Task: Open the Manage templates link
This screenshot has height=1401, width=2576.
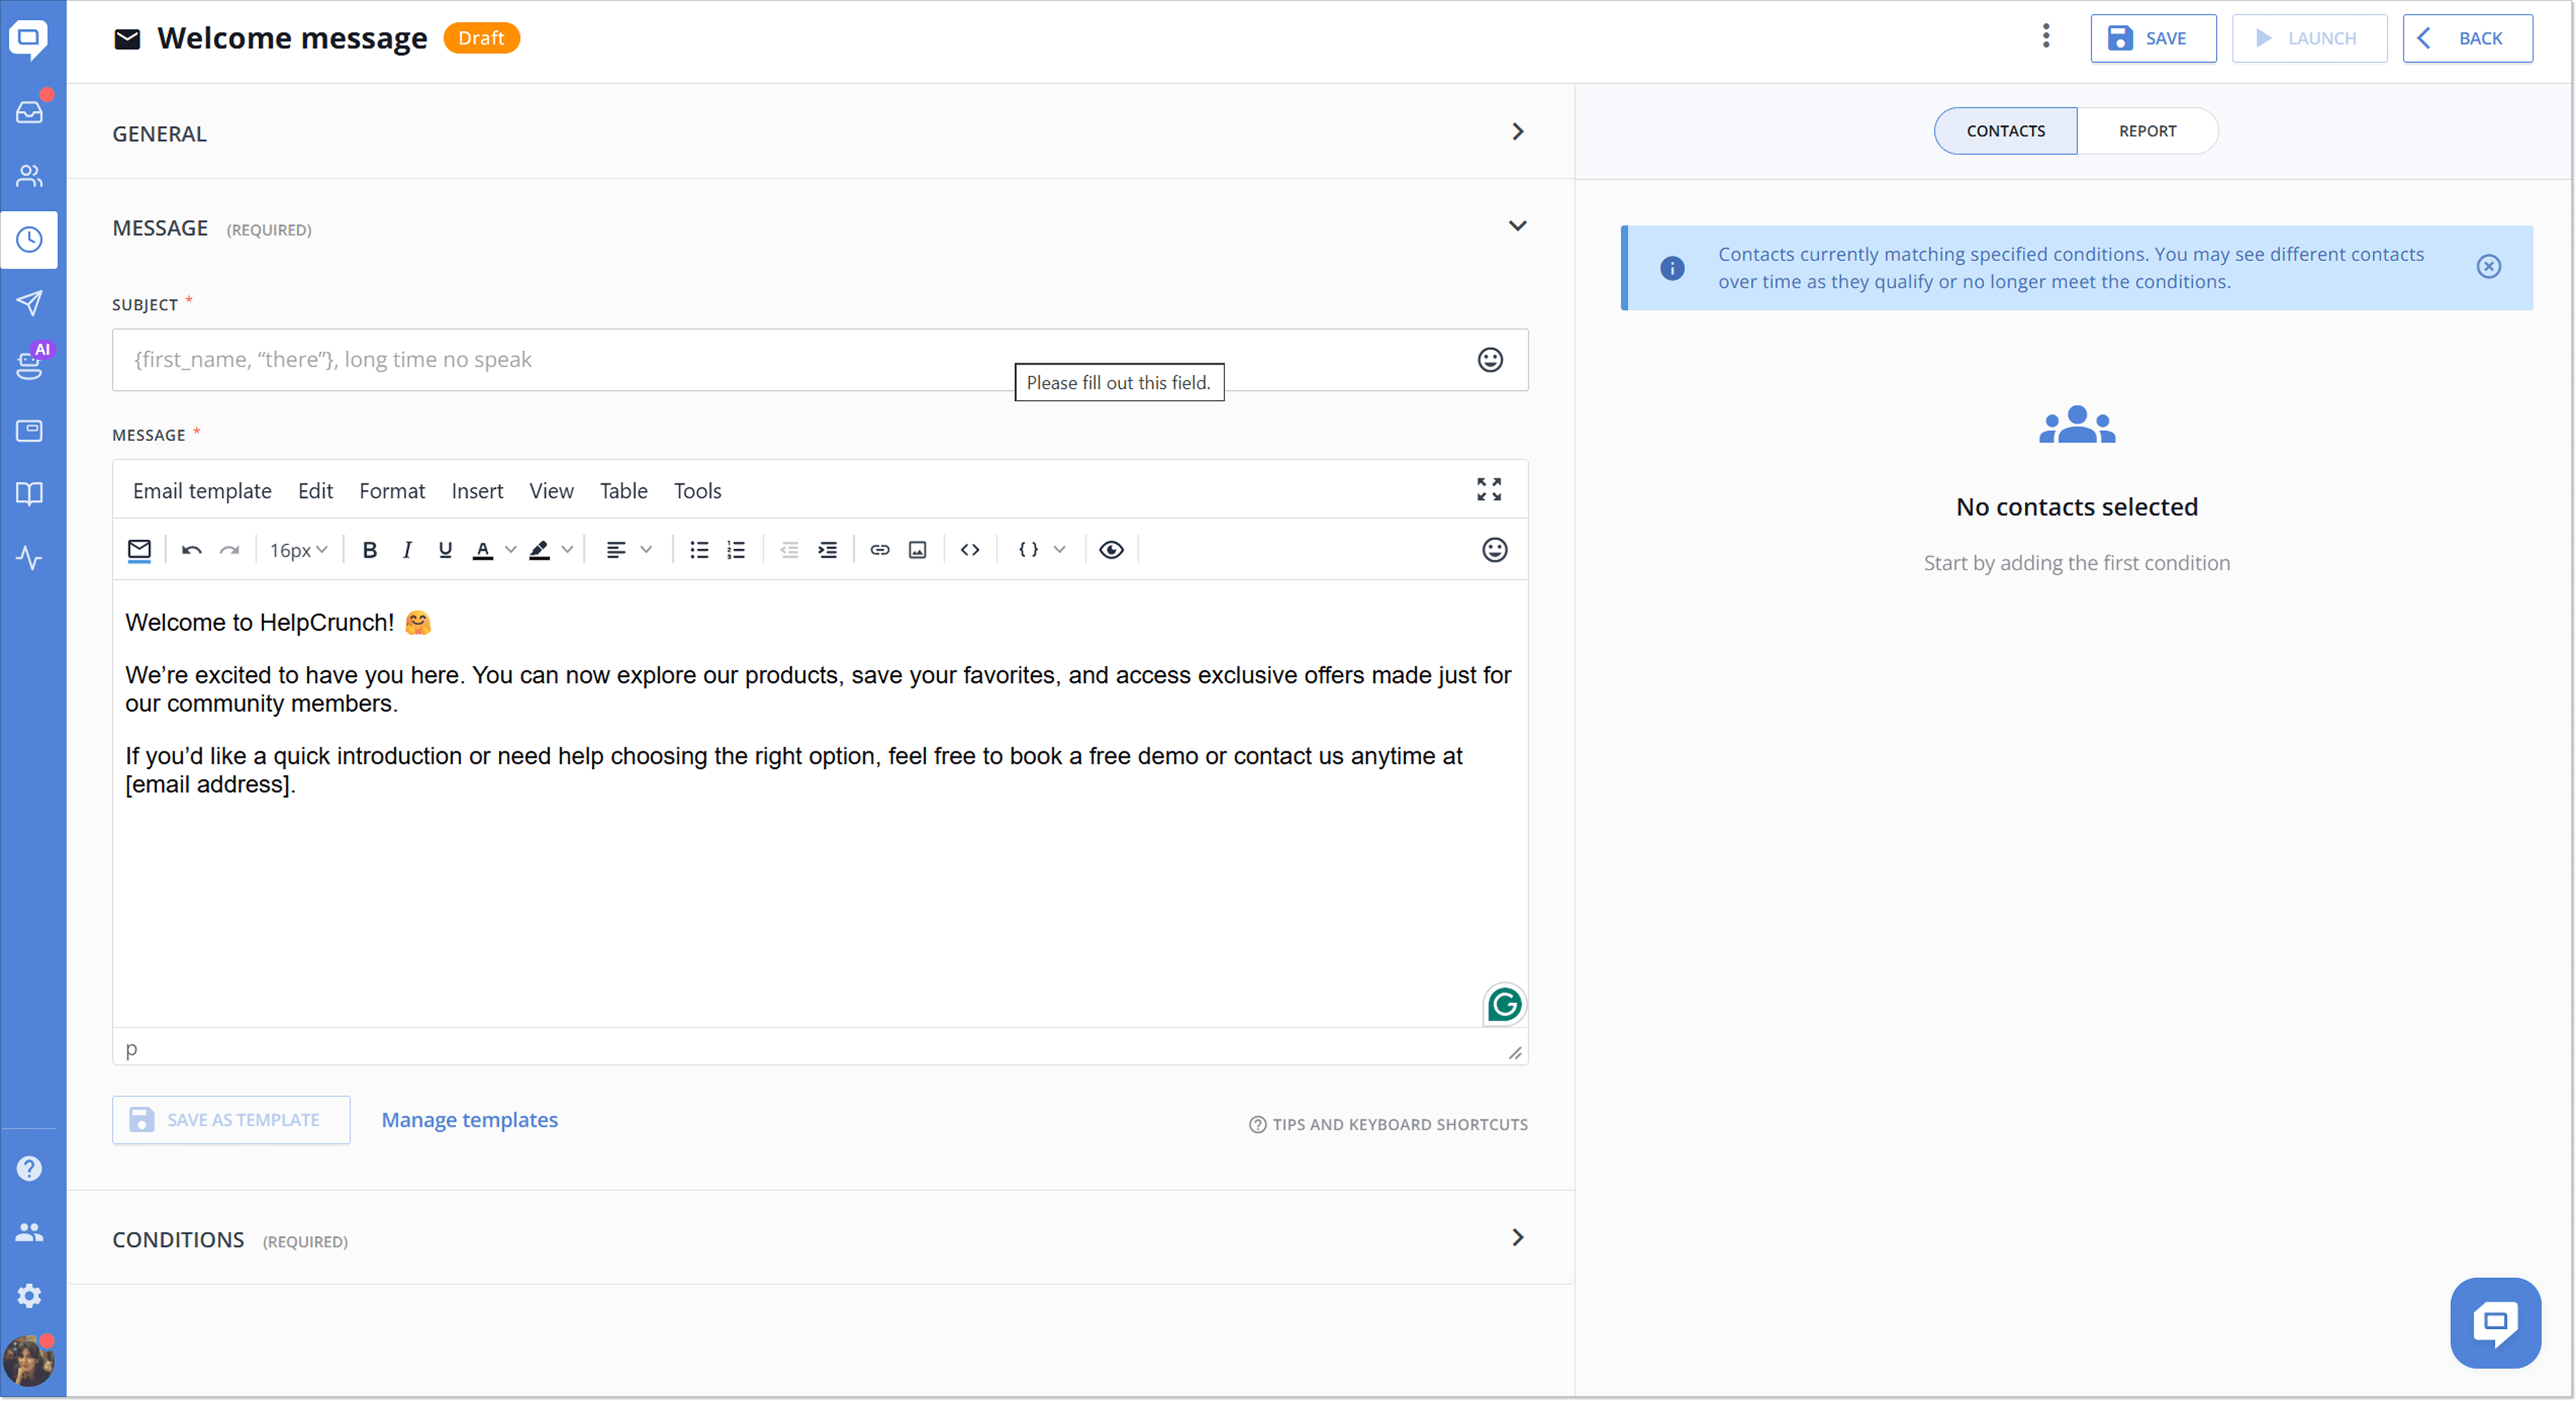Action: [x=469, y=1120]
